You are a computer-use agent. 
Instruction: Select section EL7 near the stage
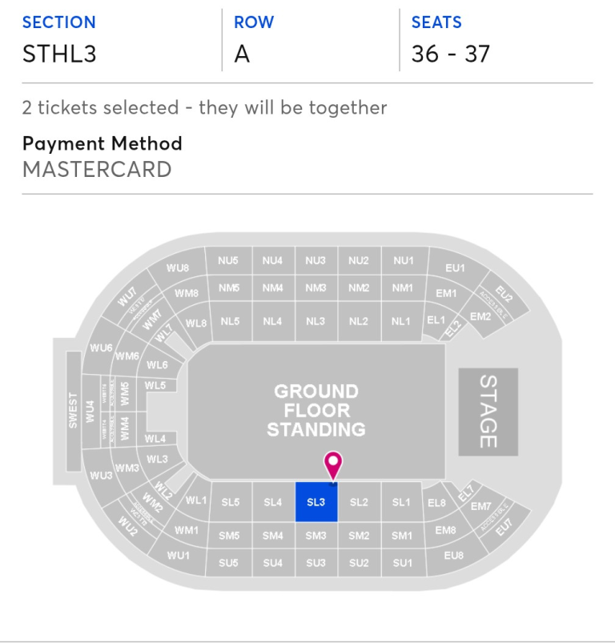pyautogui.click(x=467, y=492)
